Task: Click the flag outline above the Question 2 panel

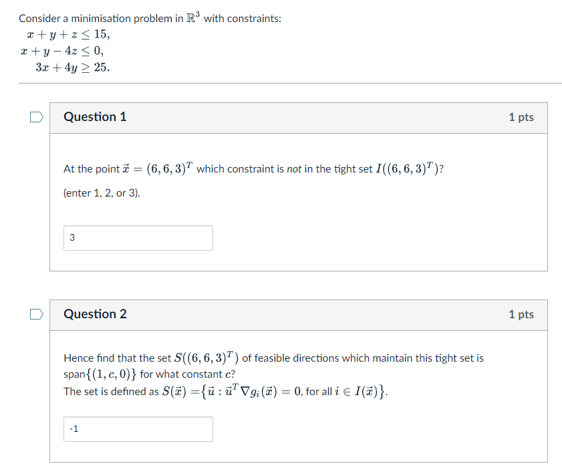Action: click(x=37, y=314)
